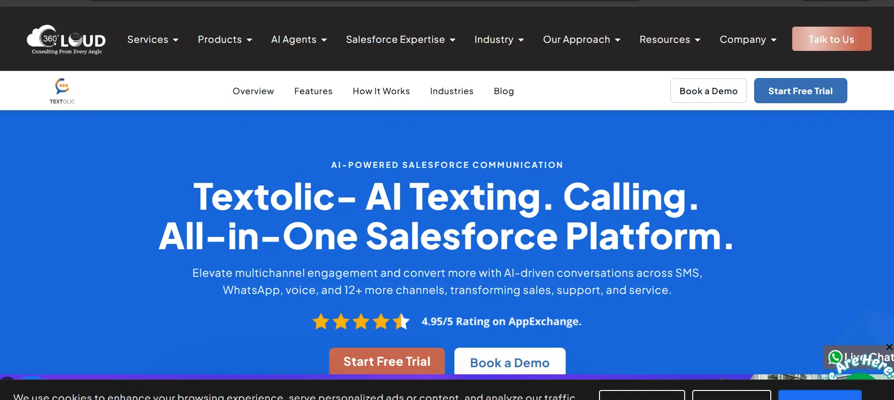
Task: Jump to the Industries nav link
Action: coord(452,91)
